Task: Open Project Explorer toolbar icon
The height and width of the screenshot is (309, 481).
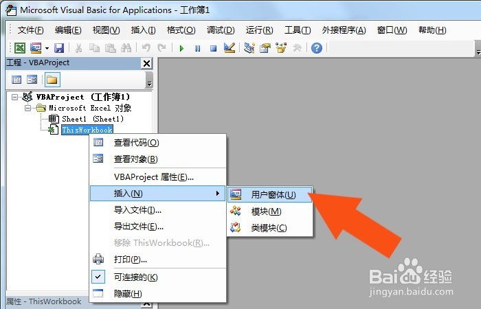Action: click(x=249, y=48)
